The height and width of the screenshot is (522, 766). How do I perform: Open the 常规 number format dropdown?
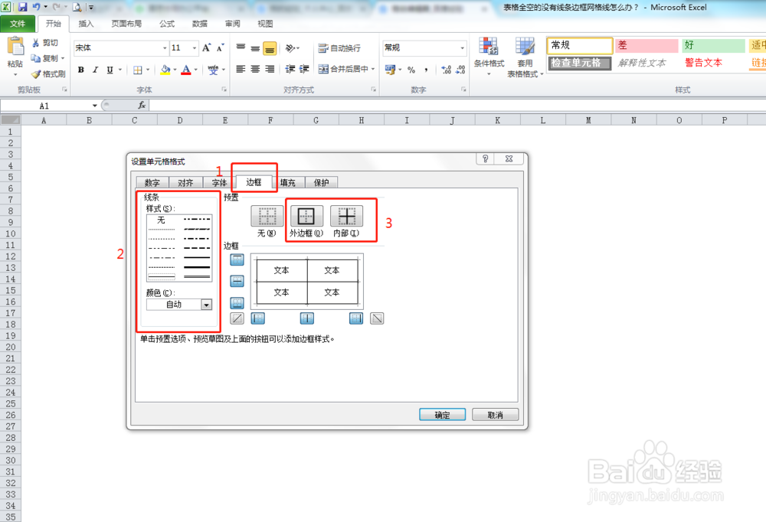click(x=460, y=47)
